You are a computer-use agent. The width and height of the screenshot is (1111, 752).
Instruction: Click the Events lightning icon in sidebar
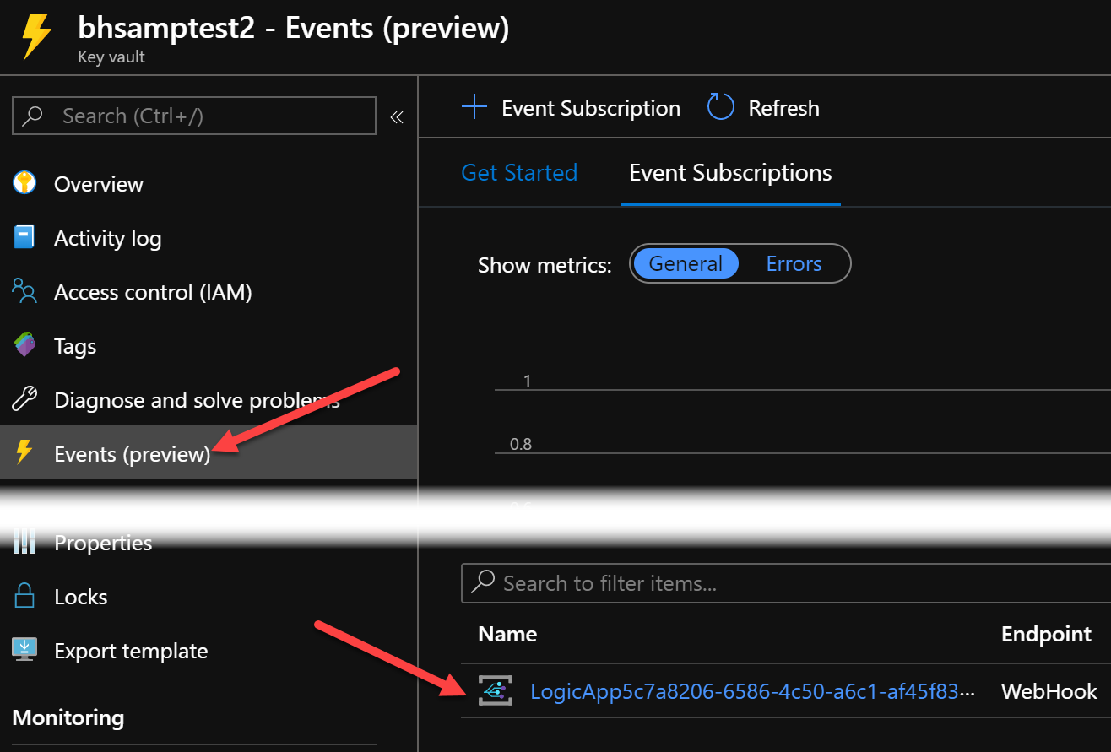tap(24, 453)
